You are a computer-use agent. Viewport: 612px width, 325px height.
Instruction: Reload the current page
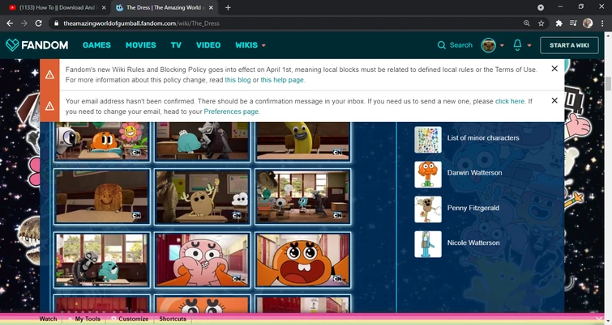click(38, 23)
